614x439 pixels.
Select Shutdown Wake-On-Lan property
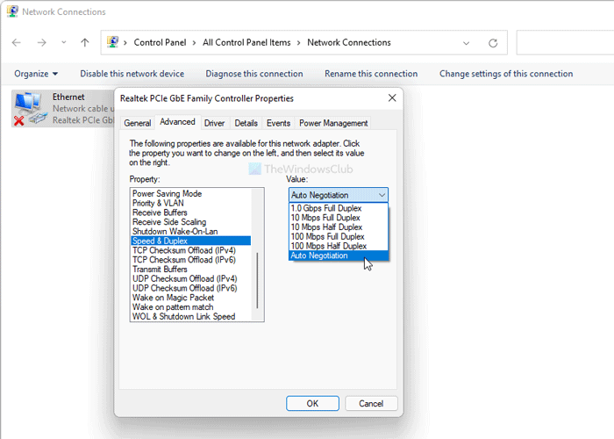[190, 231]
